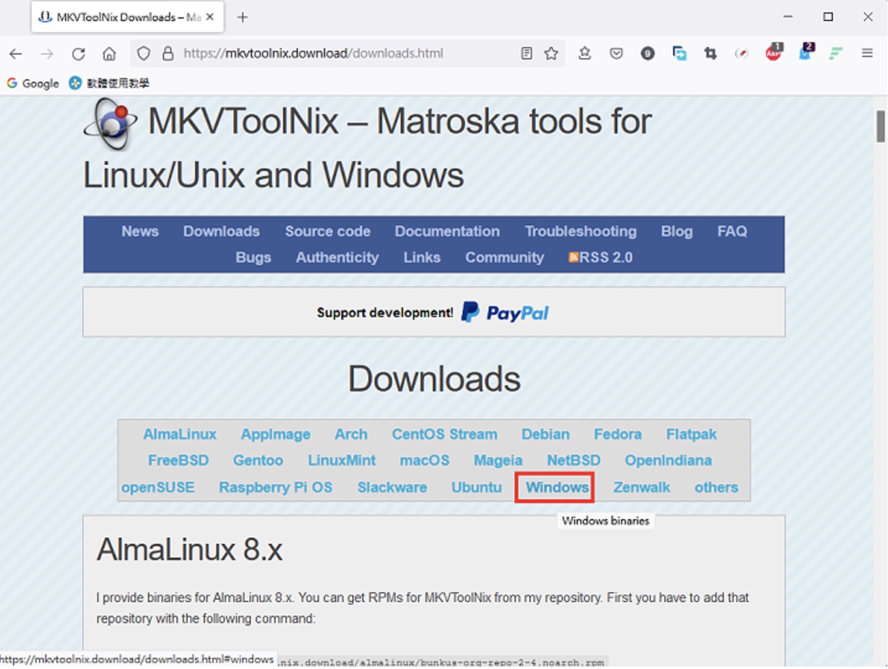The image size is (888, 669).
Task: Open the Downloads navigation item
Action: pos(221,232)
